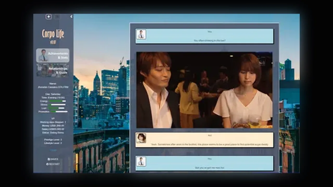Click Aoi's avatar in the cream dialogue box
Screen dimensions: 333x187
(x=141, y=138)
